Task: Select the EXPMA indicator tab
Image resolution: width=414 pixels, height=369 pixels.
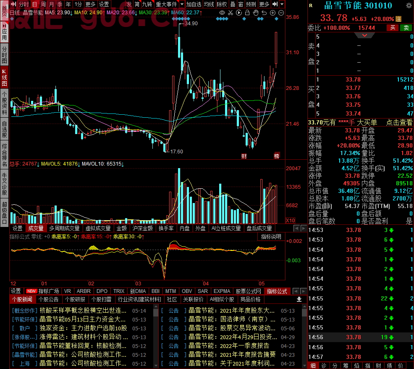Action: (222, 291)
